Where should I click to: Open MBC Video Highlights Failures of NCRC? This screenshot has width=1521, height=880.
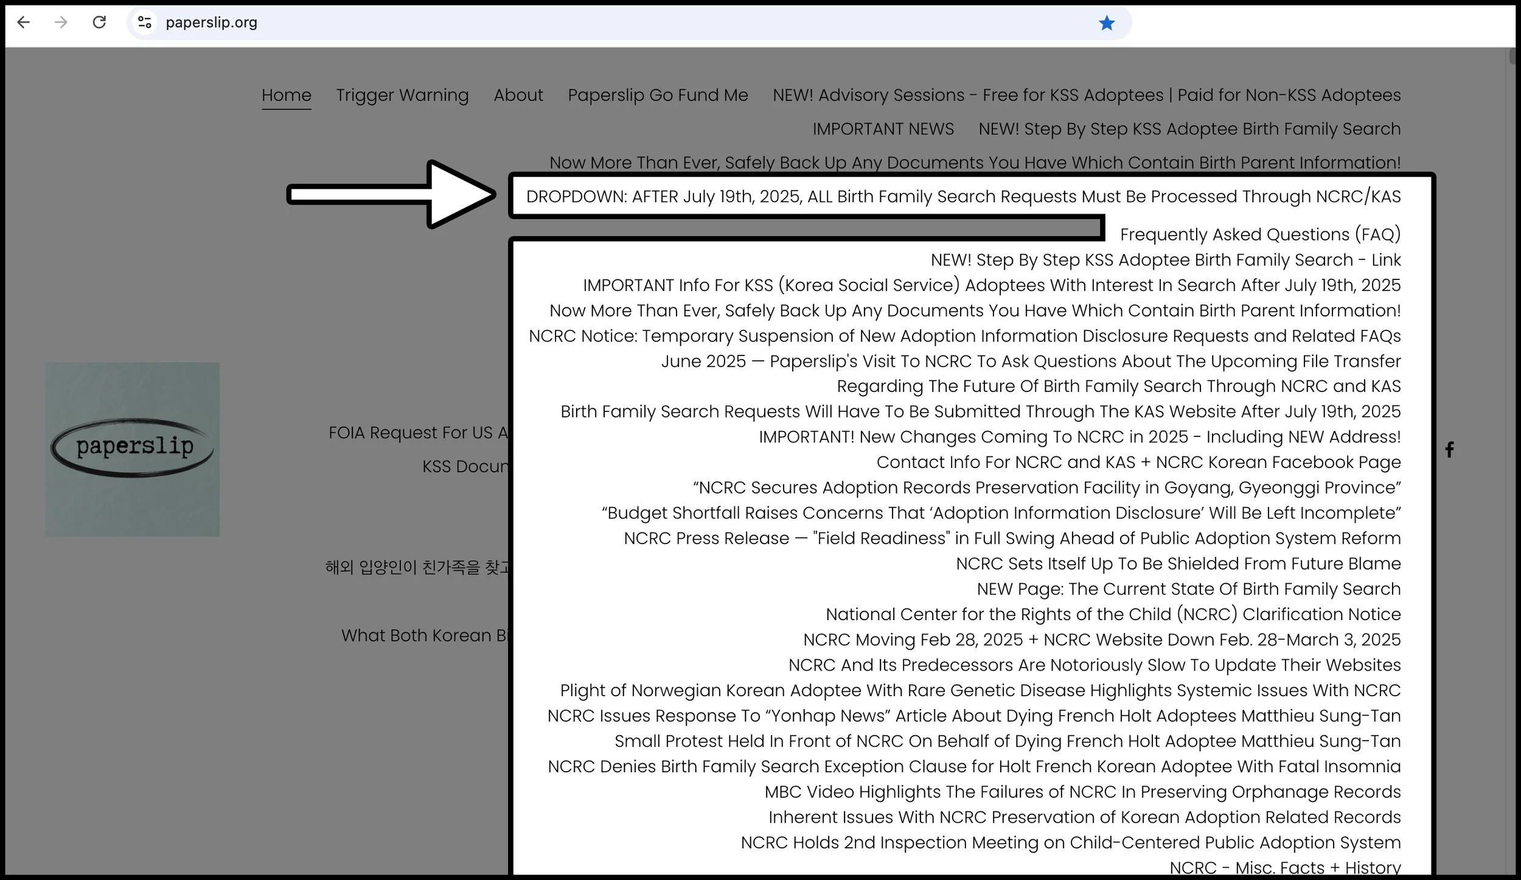[1083, 792]
